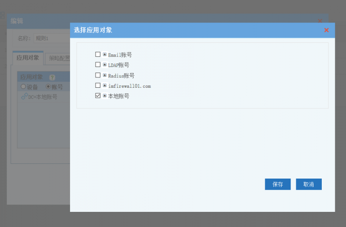Enable the LDAP账号 checkbox
Viewport: 346px width, 227px height.
click(x=98, y=65)
